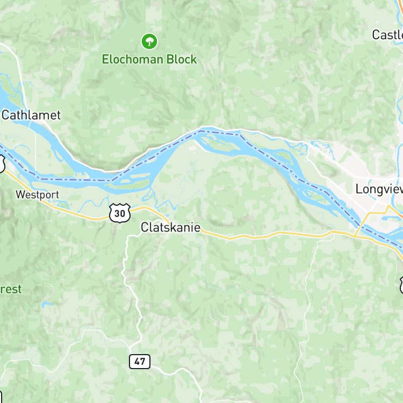
Task: Click the partial highway shield below Longview
Action: pos(401,285)
